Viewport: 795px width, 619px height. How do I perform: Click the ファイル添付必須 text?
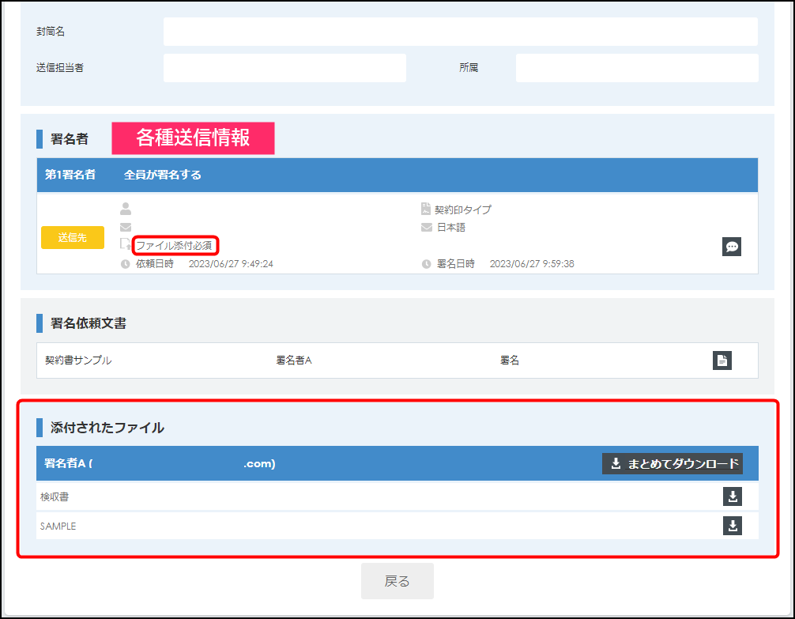[174, 246]
